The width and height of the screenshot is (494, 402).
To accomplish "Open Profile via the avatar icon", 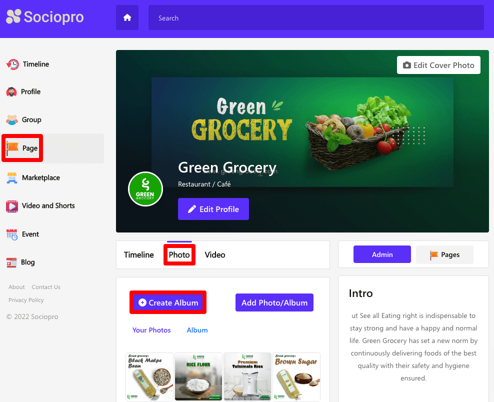I will (11, 91).
